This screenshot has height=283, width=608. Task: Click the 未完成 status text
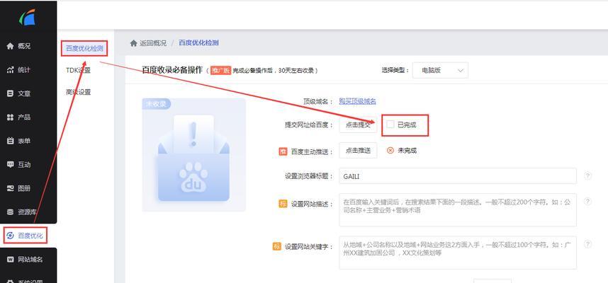click(x=407, y=151)
